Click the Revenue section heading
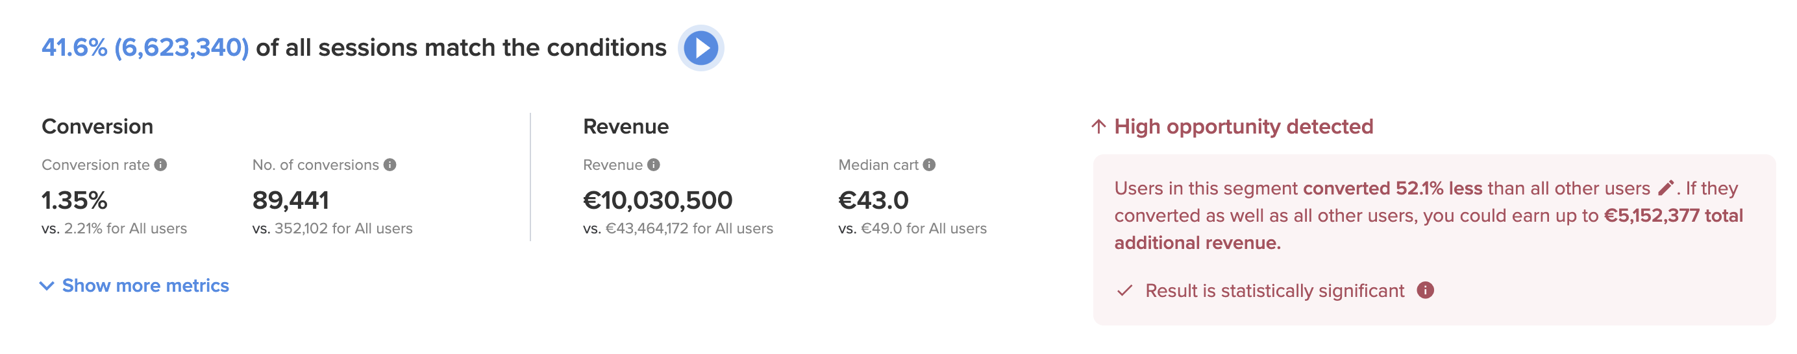The image size is (1797, 354). tap(626, 126)
